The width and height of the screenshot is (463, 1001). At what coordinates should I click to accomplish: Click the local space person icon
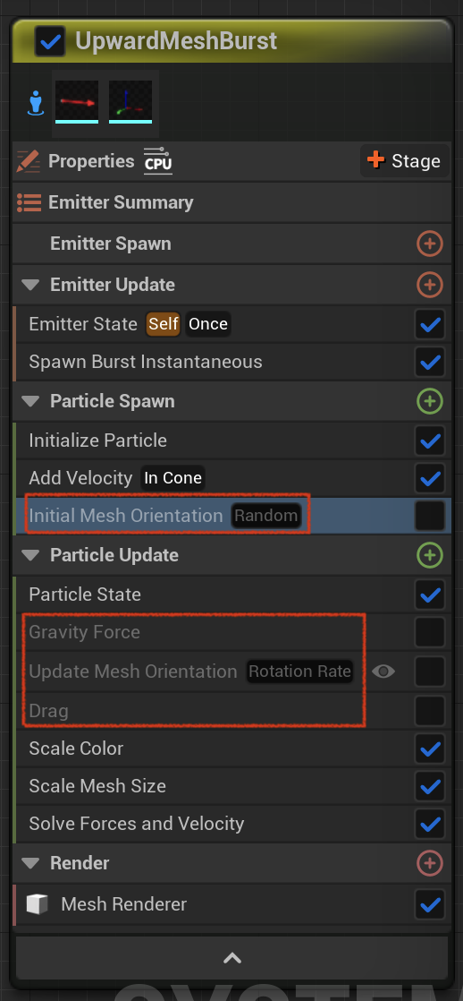37,104
